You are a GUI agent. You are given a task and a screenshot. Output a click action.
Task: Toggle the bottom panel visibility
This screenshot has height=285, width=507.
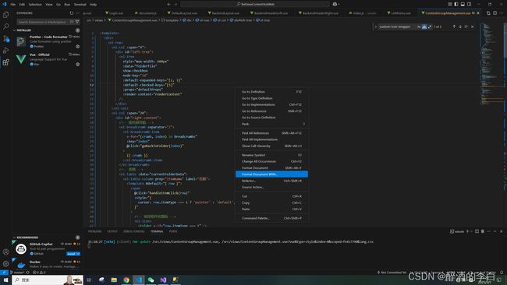click(x=463, y=4)
